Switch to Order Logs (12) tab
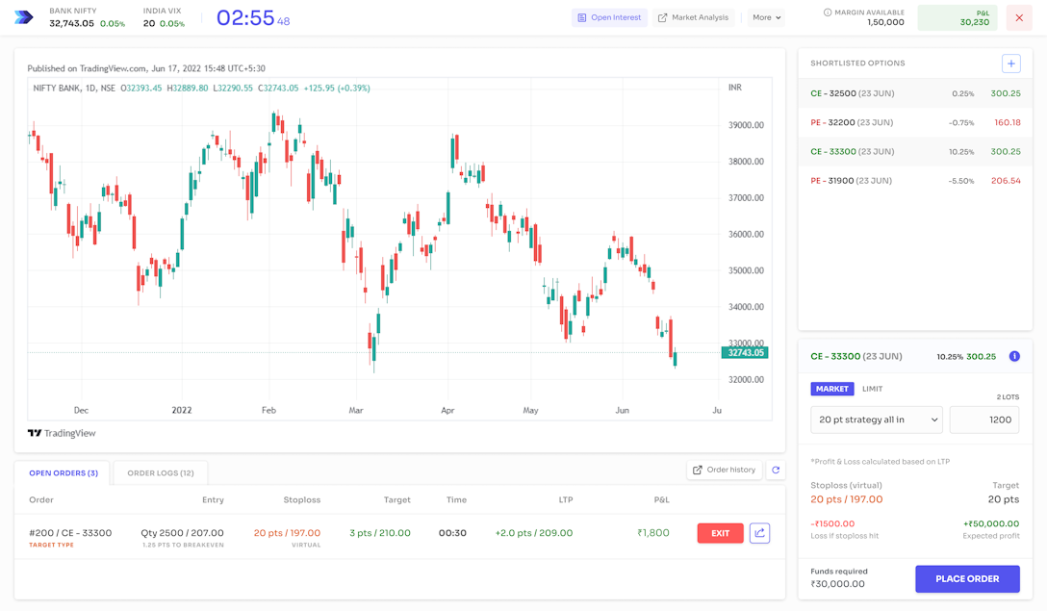The image size is (1047, 611). 161,472
